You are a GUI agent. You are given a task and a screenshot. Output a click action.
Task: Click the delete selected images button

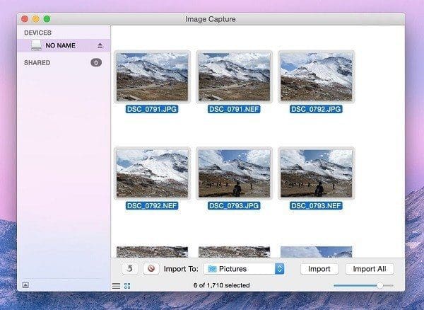tap(151, 268)
